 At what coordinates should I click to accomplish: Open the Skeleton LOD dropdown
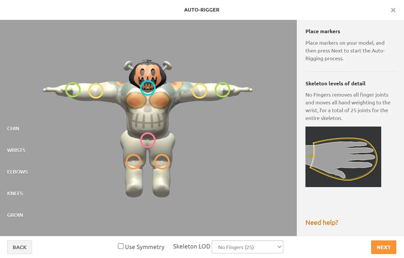[248, 247]
